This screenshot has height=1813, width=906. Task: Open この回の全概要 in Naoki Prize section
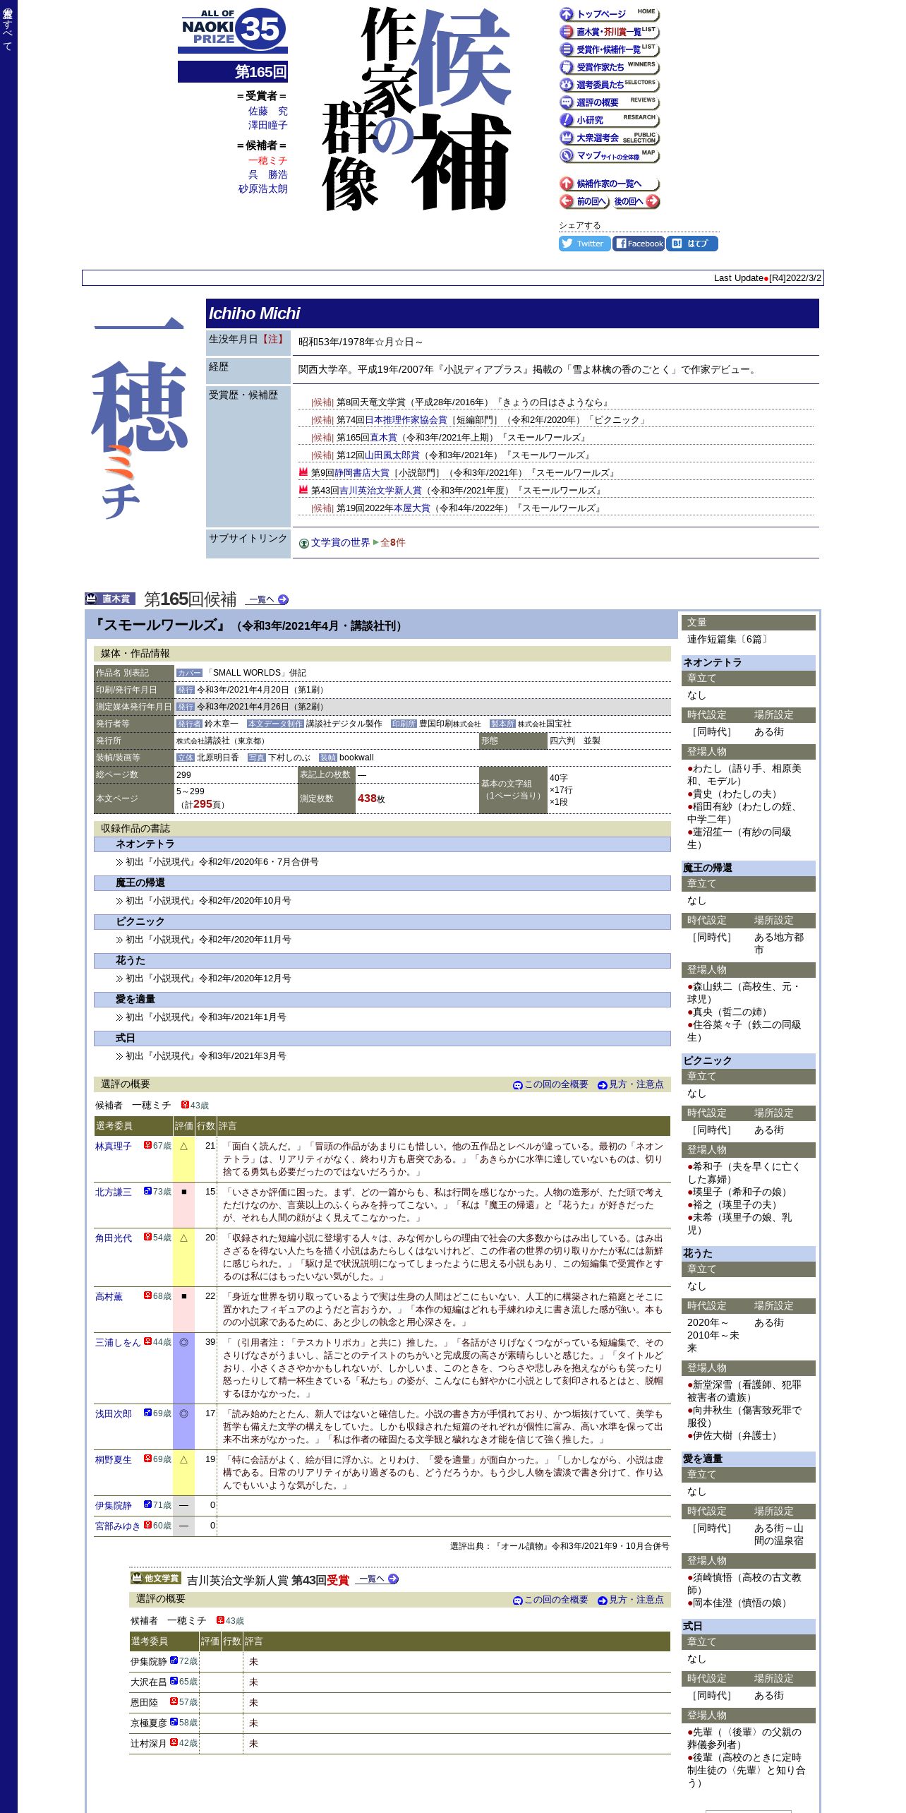550,1084
